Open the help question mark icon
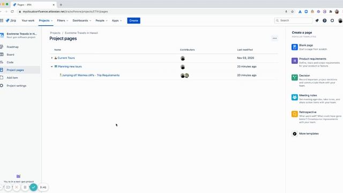 [325, 20]
